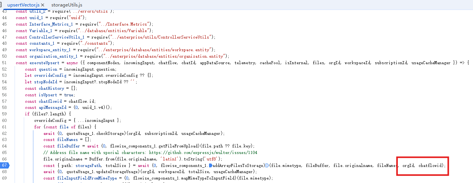Screen dimensions: 473x183
Task: Click the chatflowid argument on line 67
Action: click(430, 165)
